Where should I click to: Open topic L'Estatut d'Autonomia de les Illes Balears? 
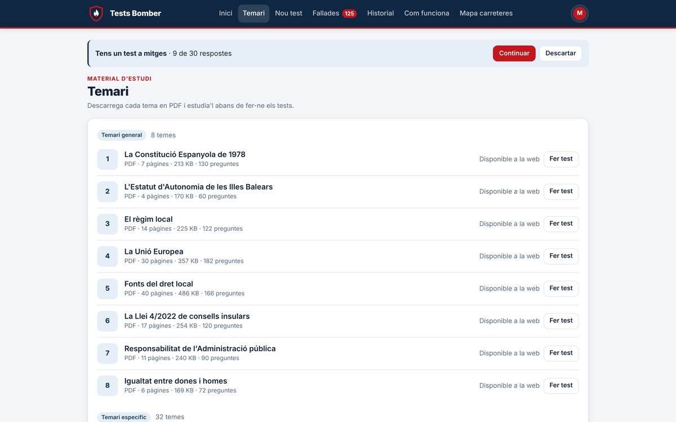pyautogui.click(x=198, y=187)
